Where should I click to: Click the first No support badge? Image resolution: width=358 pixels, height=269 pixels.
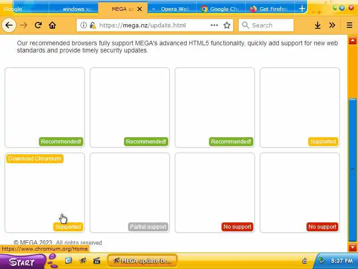click(x=237, y=227)
